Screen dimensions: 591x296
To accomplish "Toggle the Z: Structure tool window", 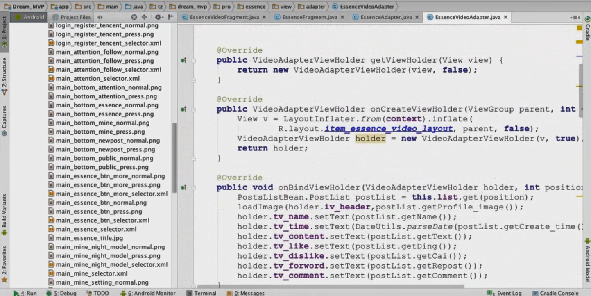I will [4, 77].
